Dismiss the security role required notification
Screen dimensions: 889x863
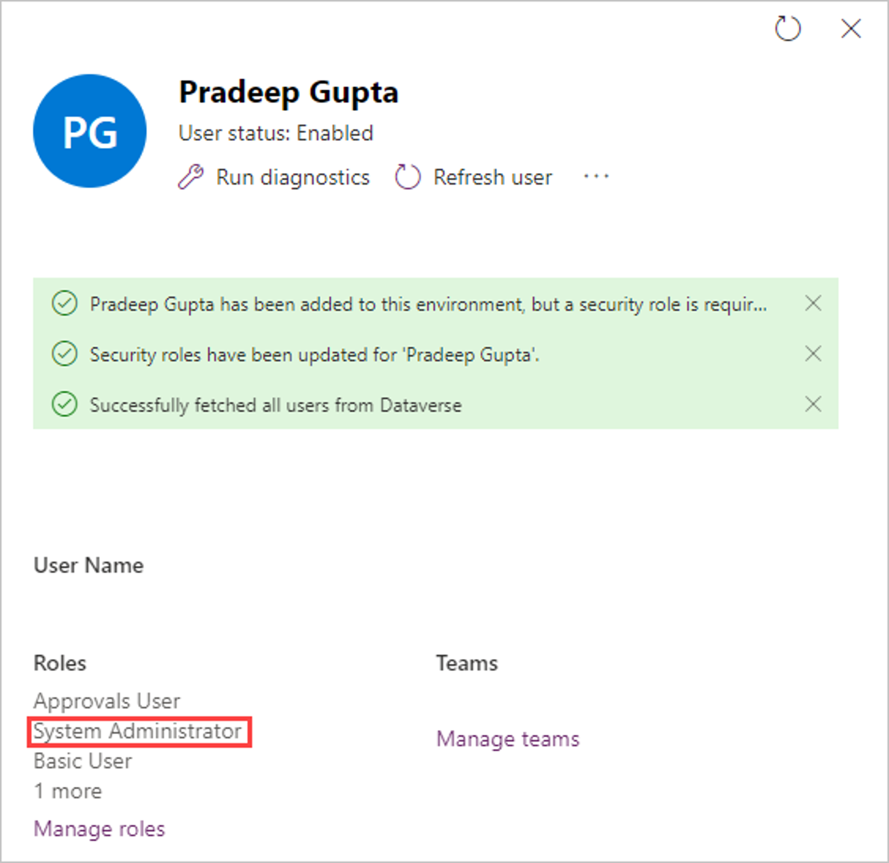coord(813,303)
